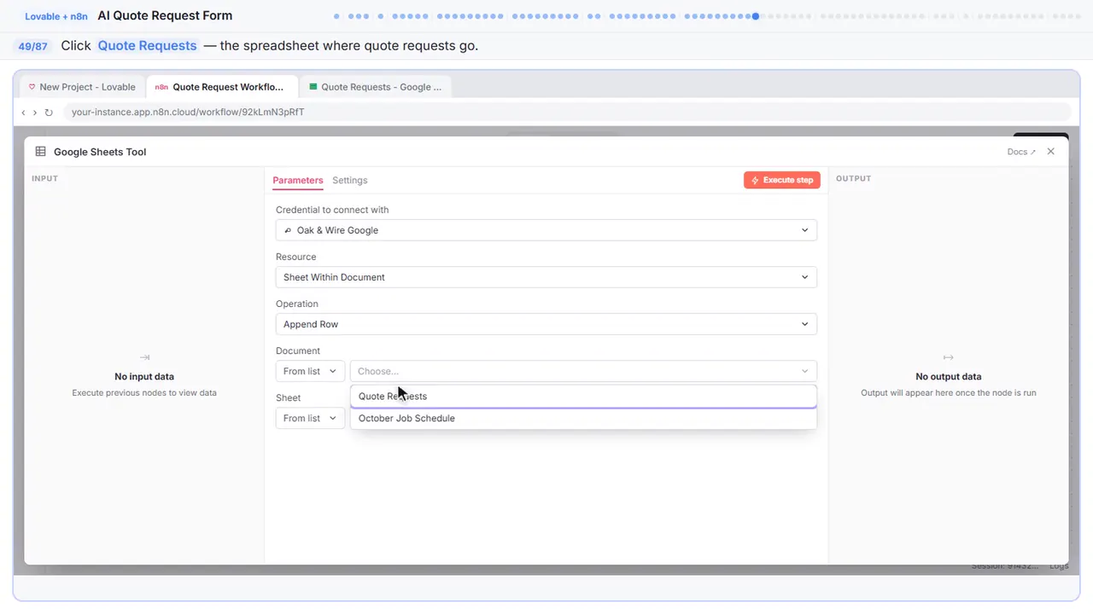
Task: Open the Parameters tab
Action: (298, 180)
